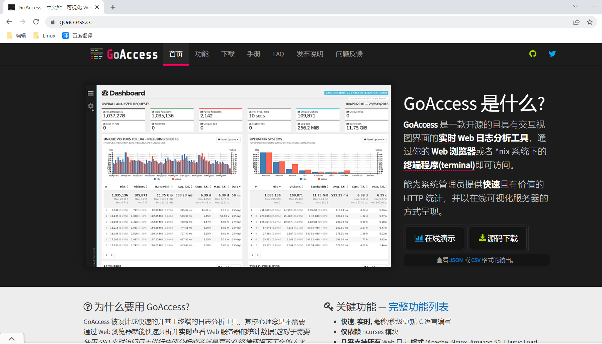Click the 在线演示 button
This screenshot has width=602, height=344.
(434, 238)
